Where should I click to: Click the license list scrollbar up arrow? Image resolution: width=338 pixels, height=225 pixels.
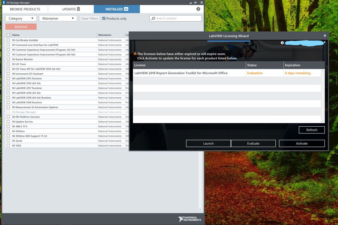click(323, 71)
